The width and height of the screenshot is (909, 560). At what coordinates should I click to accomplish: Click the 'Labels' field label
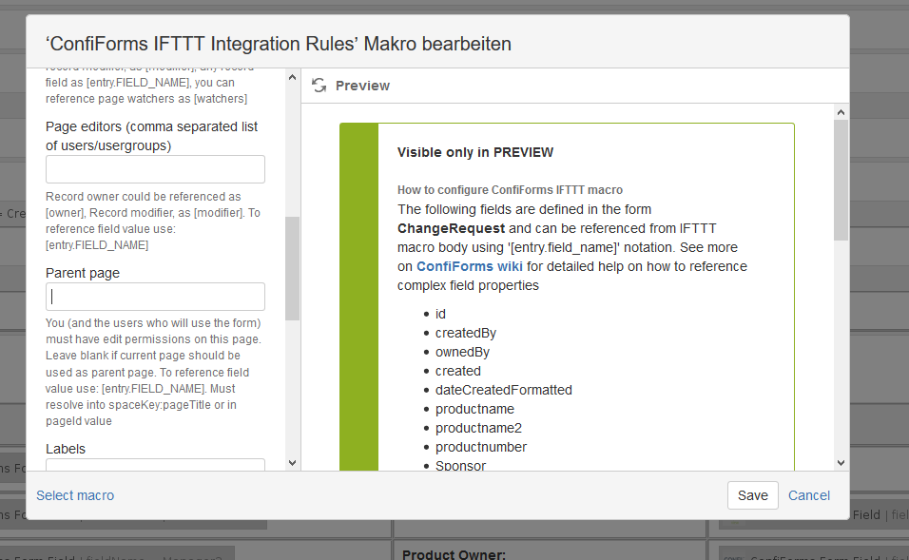pyautogui.click(x=66, y=450)
